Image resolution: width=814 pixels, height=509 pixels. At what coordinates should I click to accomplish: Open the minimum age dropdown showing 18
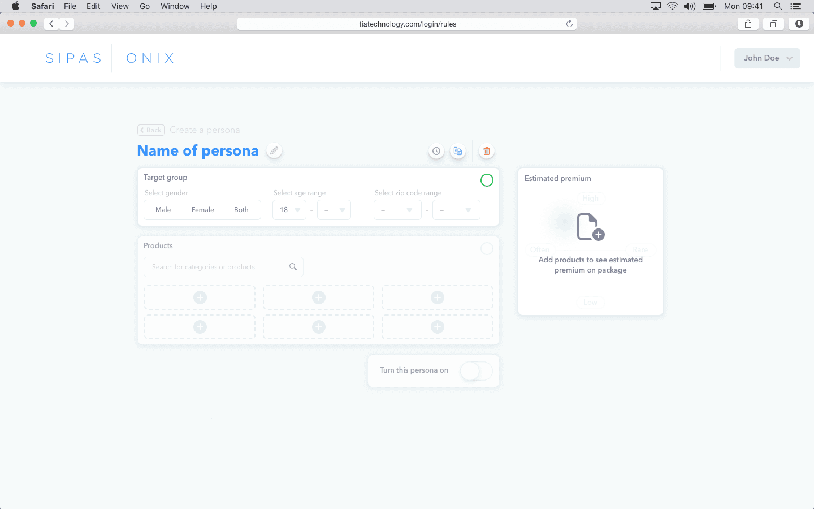pos(289,209)
